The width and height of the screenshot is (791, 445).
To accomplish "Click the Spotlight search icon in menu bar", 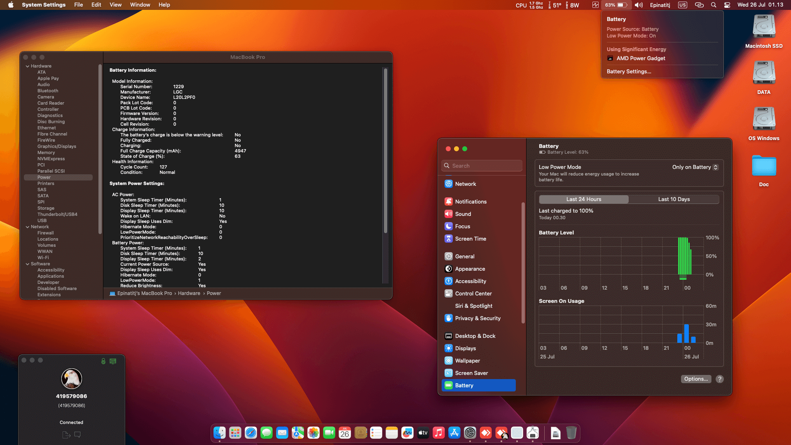I will (714, 5).
